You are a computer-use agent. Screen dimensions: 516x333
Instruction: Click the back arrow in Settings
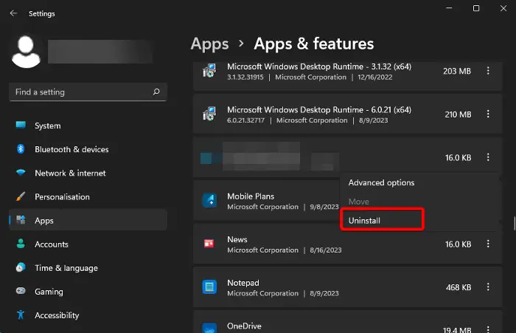coord(13,13)
